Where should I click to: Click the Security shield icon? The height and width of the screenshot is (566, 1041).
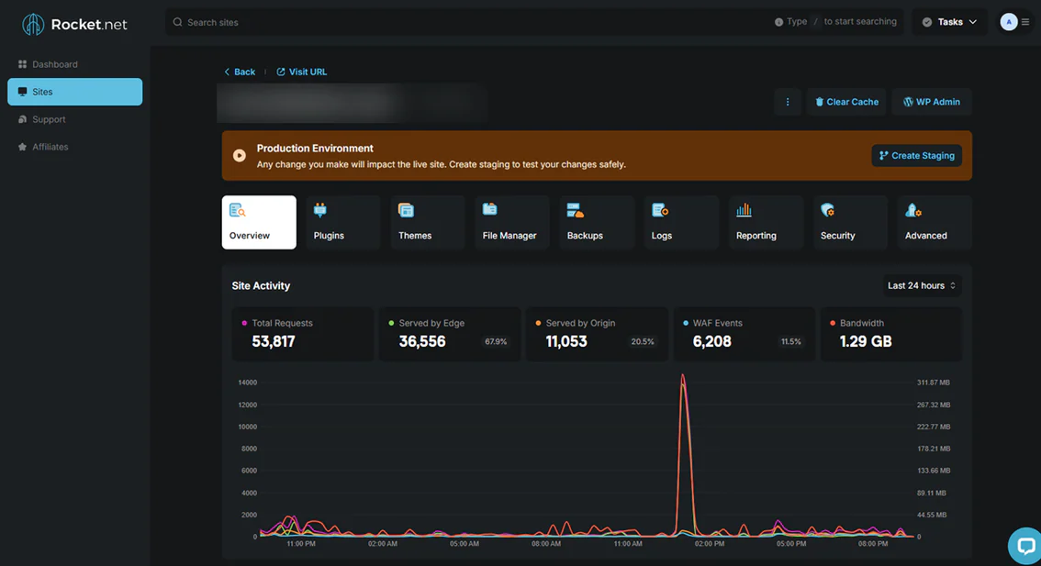(827, 210)
